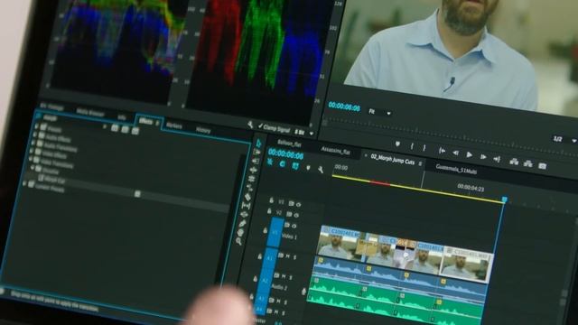Click the program monitor timecode

click(x=344, y=107)
